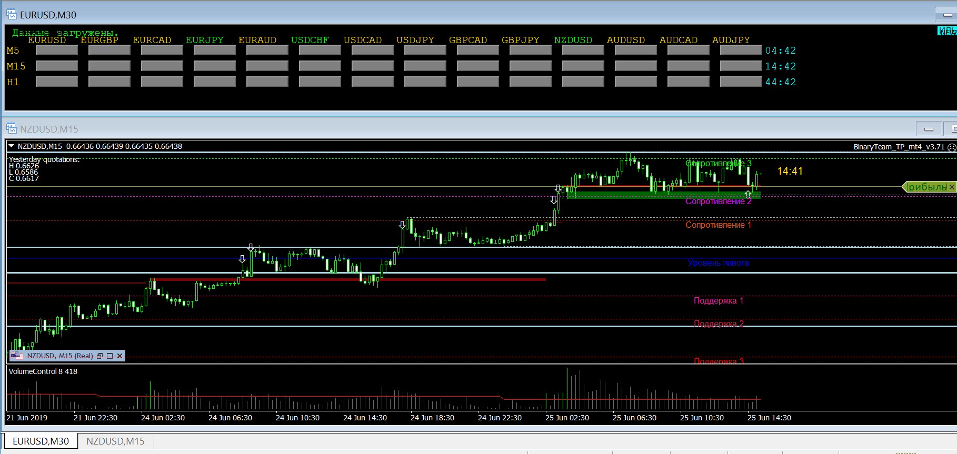
Task: Click the EURUSD pair label in dashboard
Action: [x=47, y=40]
